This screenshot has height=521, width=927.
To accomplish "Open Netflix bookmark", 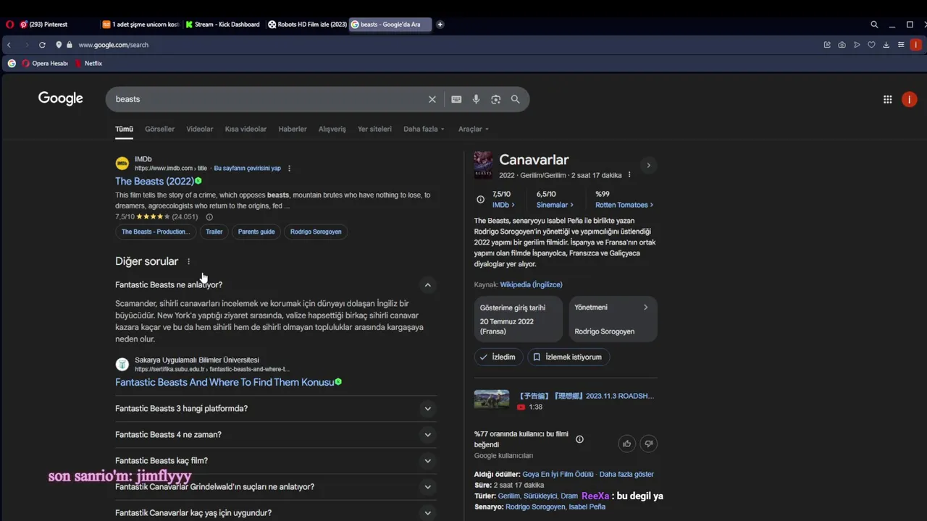I will [88, 64].
